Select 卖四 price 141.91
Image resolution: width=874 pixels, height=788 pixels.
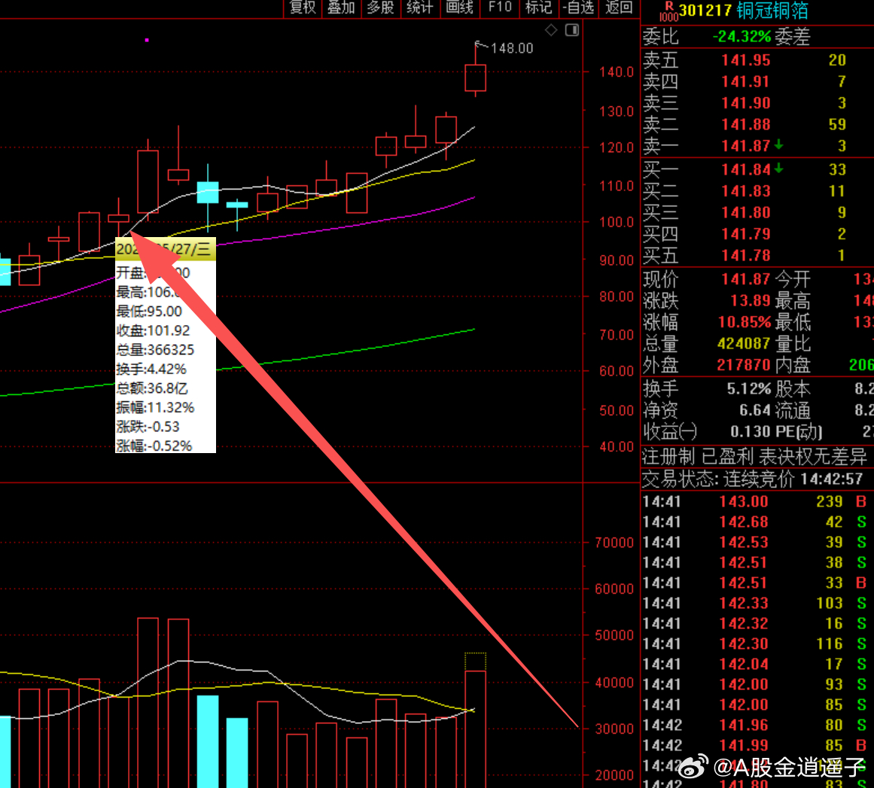pyautogui.click(x=746, y=82)
